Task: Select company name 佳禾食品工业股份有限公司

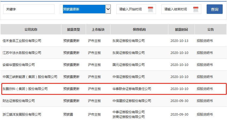Action: pyautogui.click(x=22, y=41)
